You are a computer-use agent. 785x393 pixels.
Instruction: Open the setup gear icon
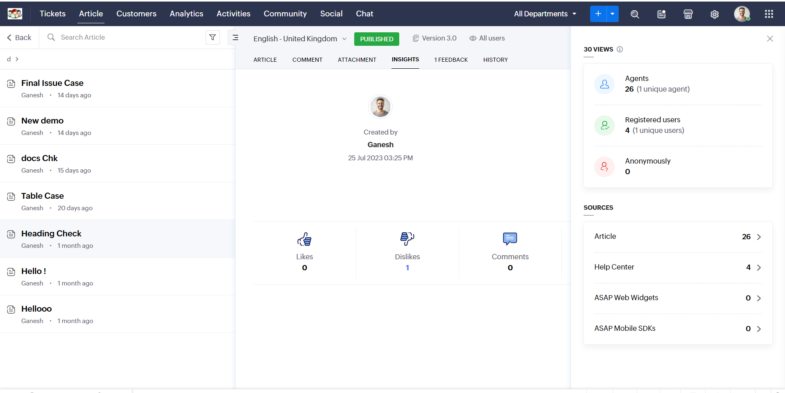pyautogui.click(x=715, y=14)
